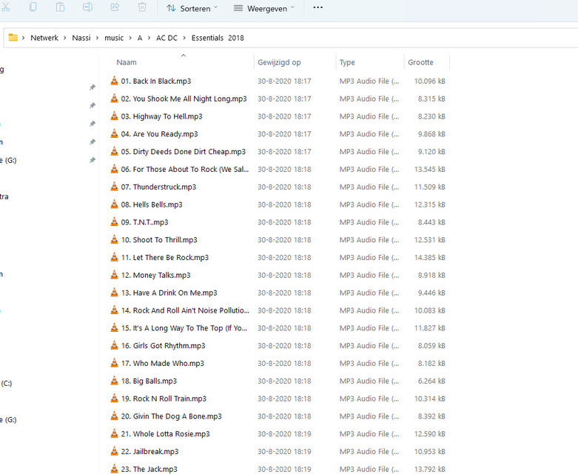Click VLC icon of 13. Have A Drink On Me
The height and width of the screenshot is (474, 578).
coord(114,293)
